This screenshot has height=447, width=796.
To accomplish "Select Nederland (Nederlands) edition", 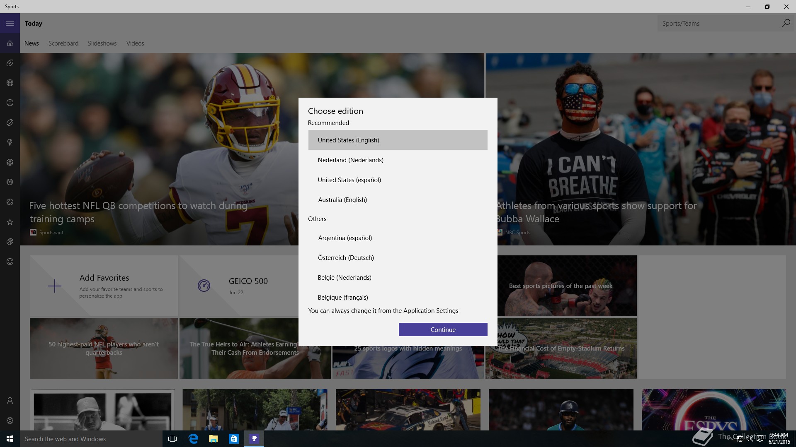I will 398,160.
